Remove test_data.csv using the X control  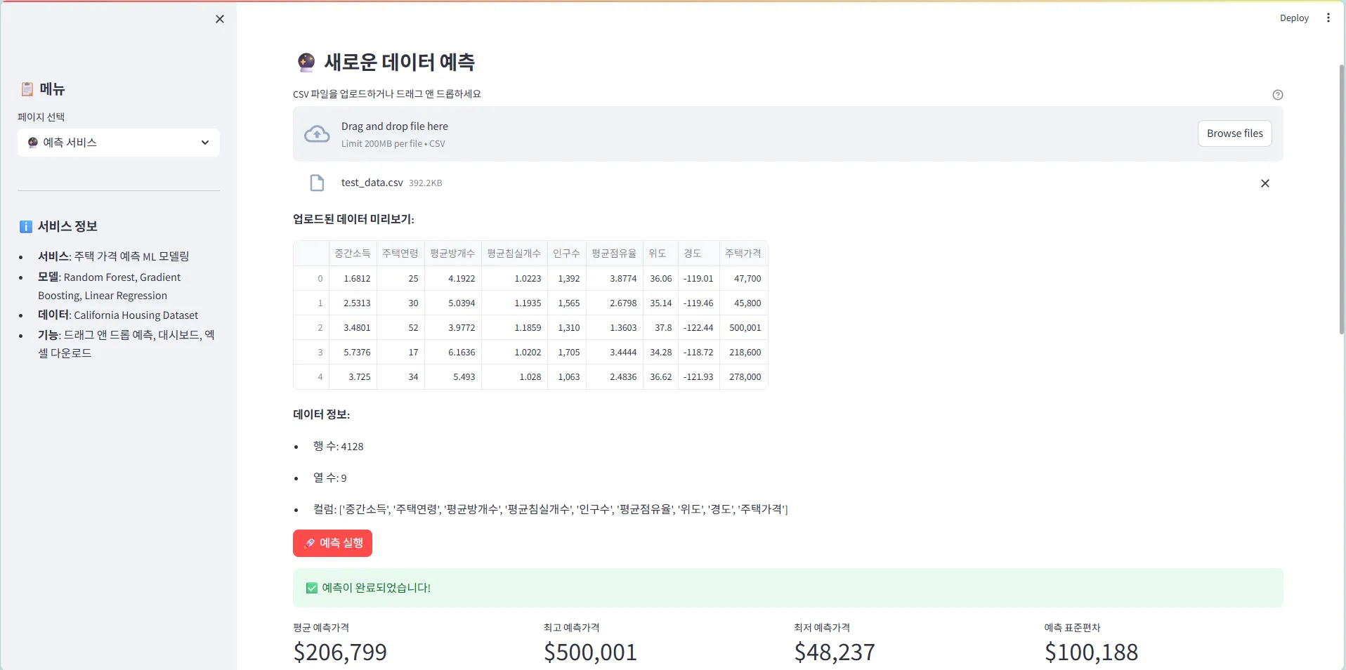1265,183
